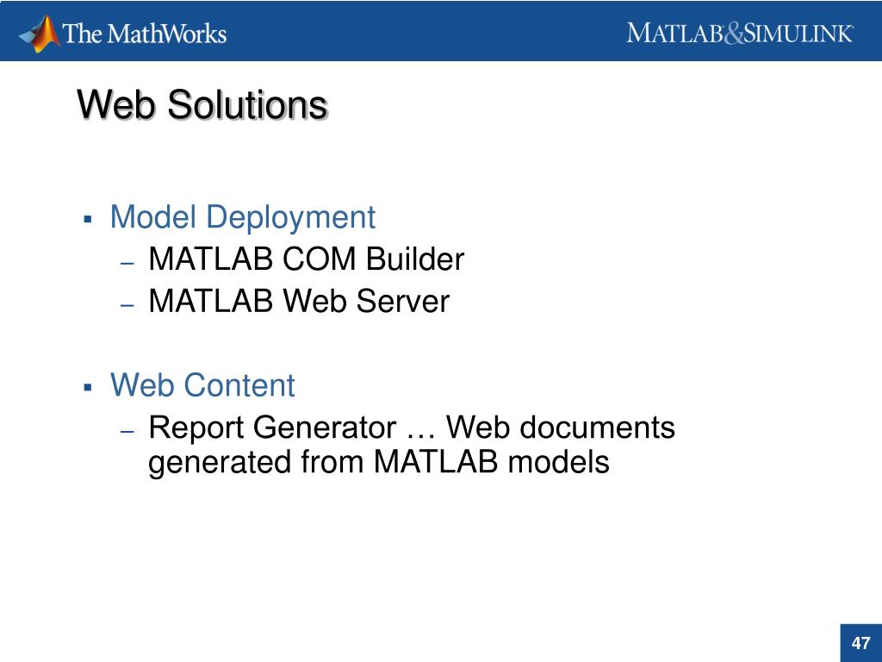Click 'generated from MATLAB models' line

(379, 463)
